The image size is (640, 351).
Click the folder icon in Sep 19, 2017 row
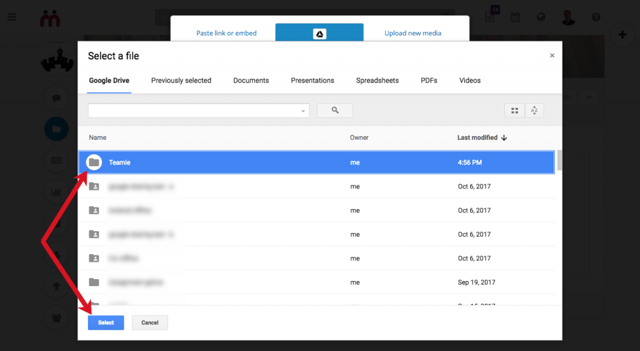click(94, 282)
